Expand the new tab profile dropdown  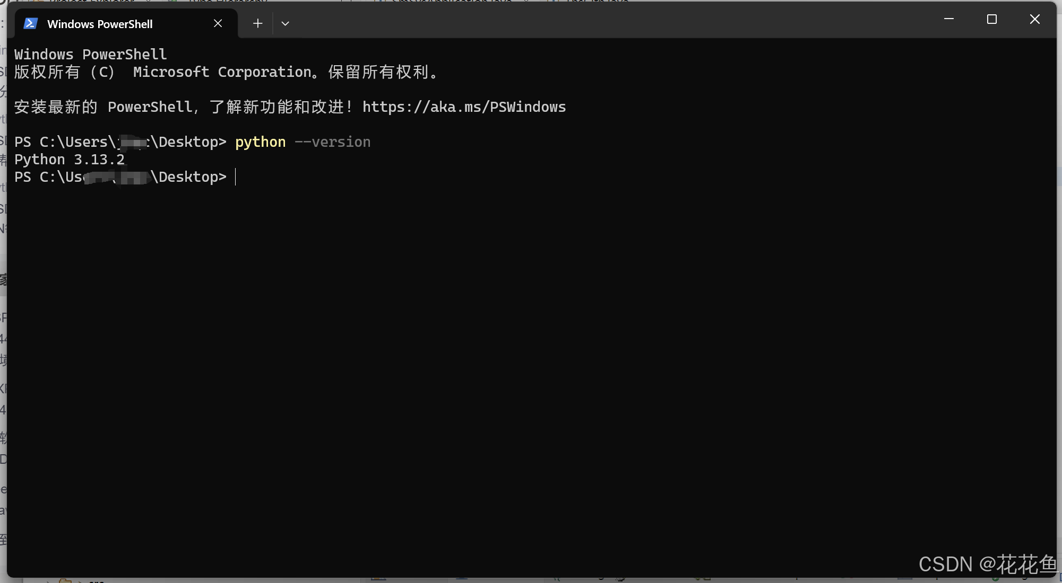(x=285, y=23)
